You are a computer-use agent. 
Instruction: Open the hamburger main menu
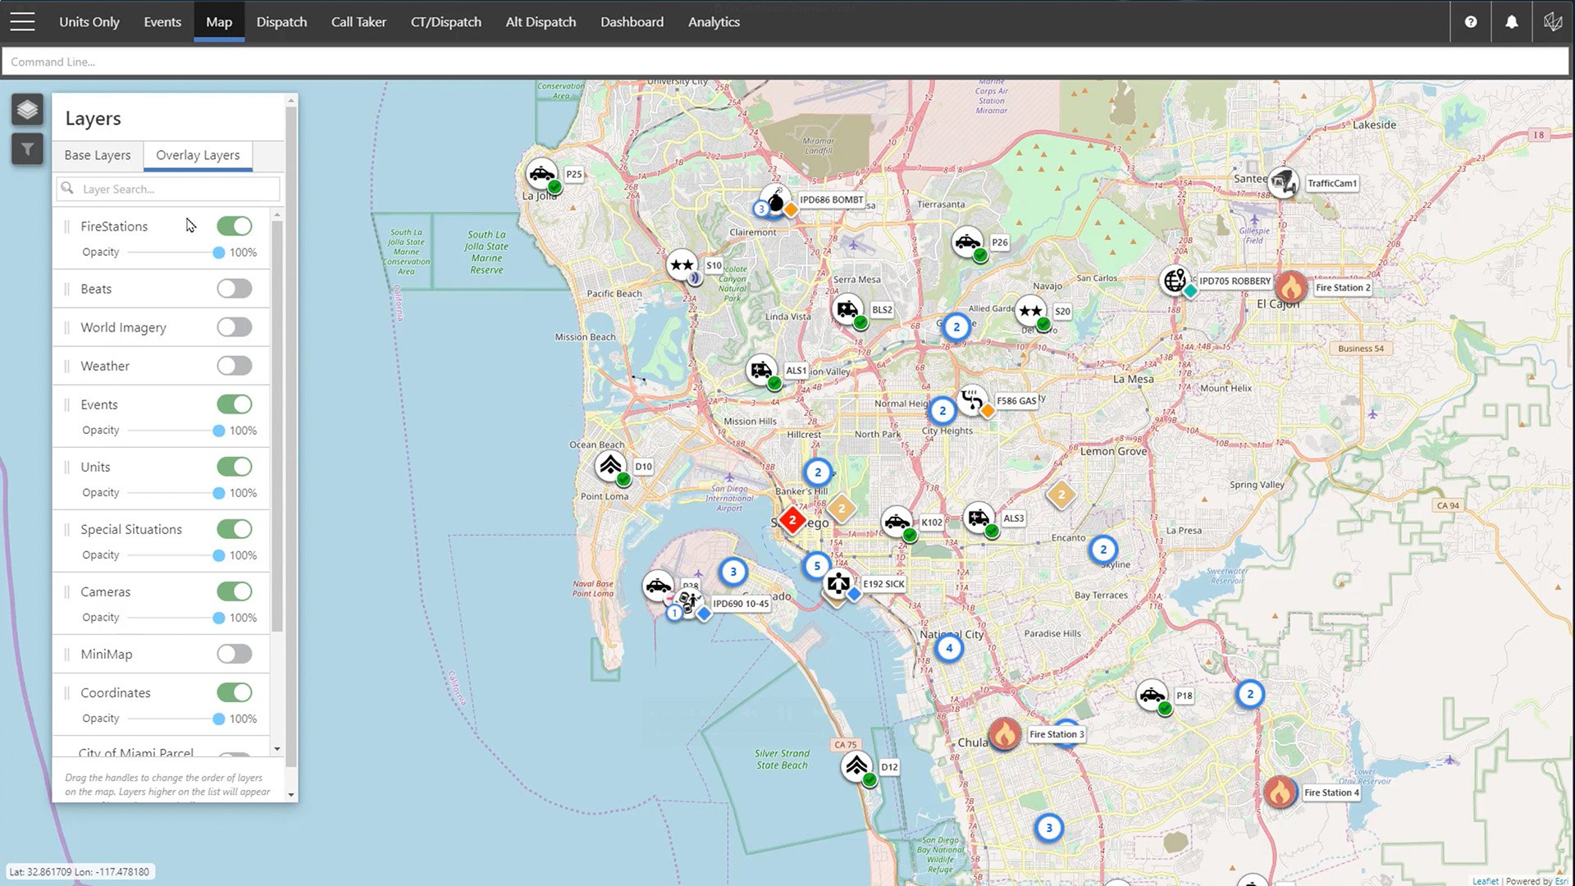[x=22, y=21]
